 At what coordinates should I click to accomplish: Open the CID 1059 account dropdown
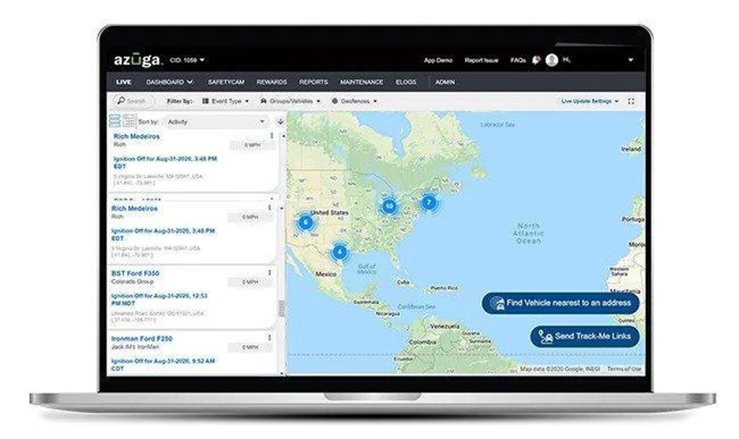pos(187,60)
